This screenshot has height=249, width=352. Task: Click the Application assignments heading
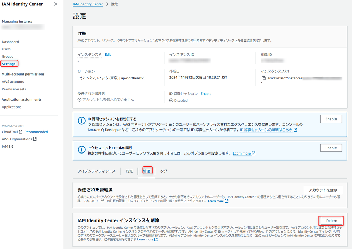22,99
